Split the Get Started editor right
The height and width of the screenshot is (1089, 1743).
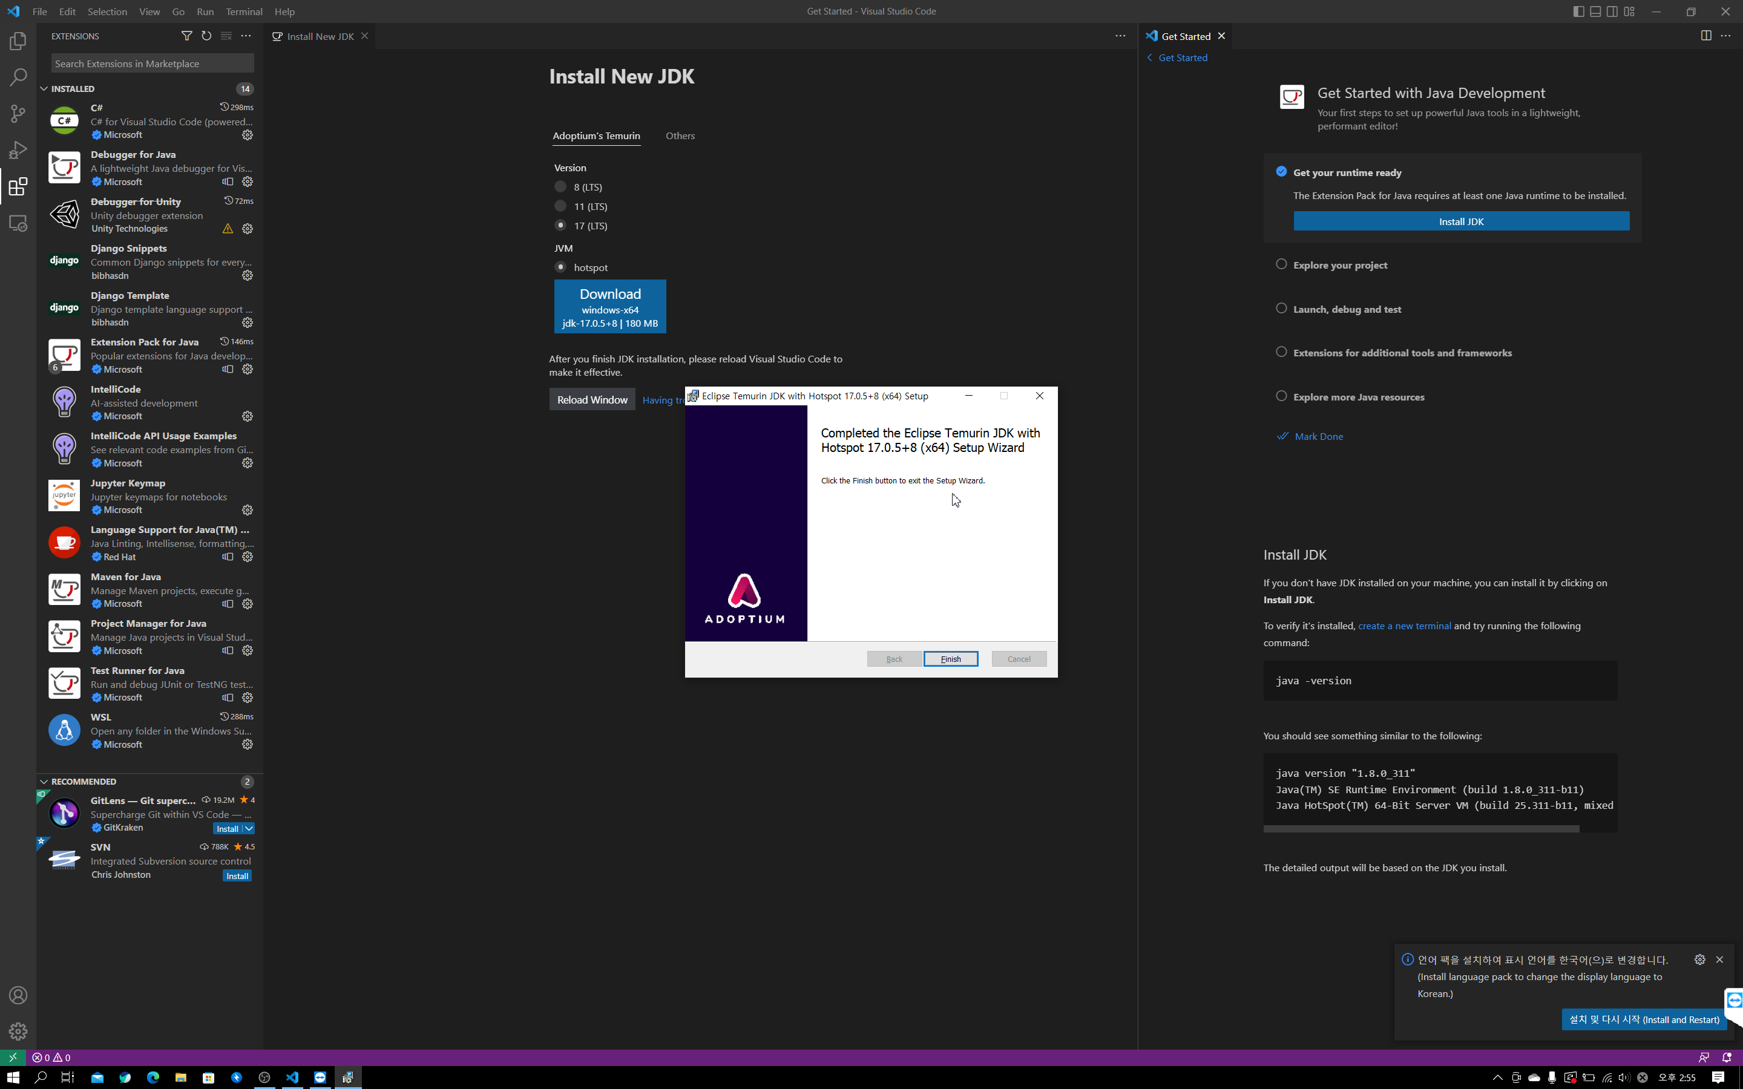1705,36
